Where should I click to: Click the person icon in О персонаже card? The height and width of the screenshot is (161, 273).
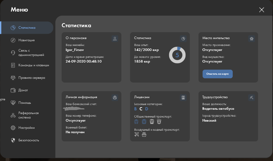tap(115, 38)
